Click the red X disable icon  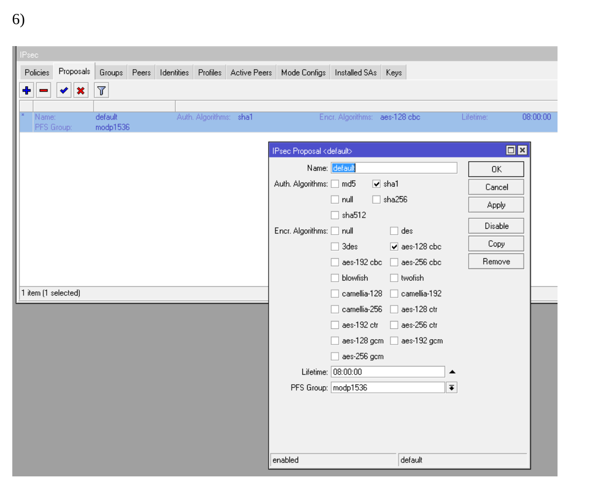[x=80, y=91]
